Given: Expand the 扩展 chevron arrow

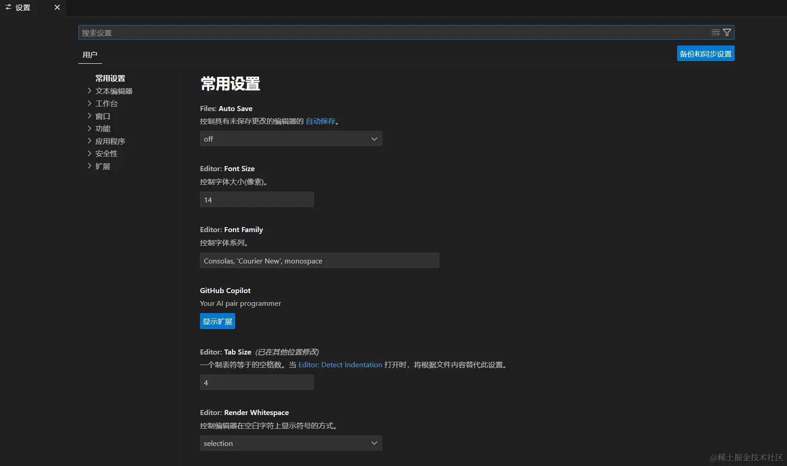Looking at the screenshot, I should pyautogui.click(x=89, y=166).
